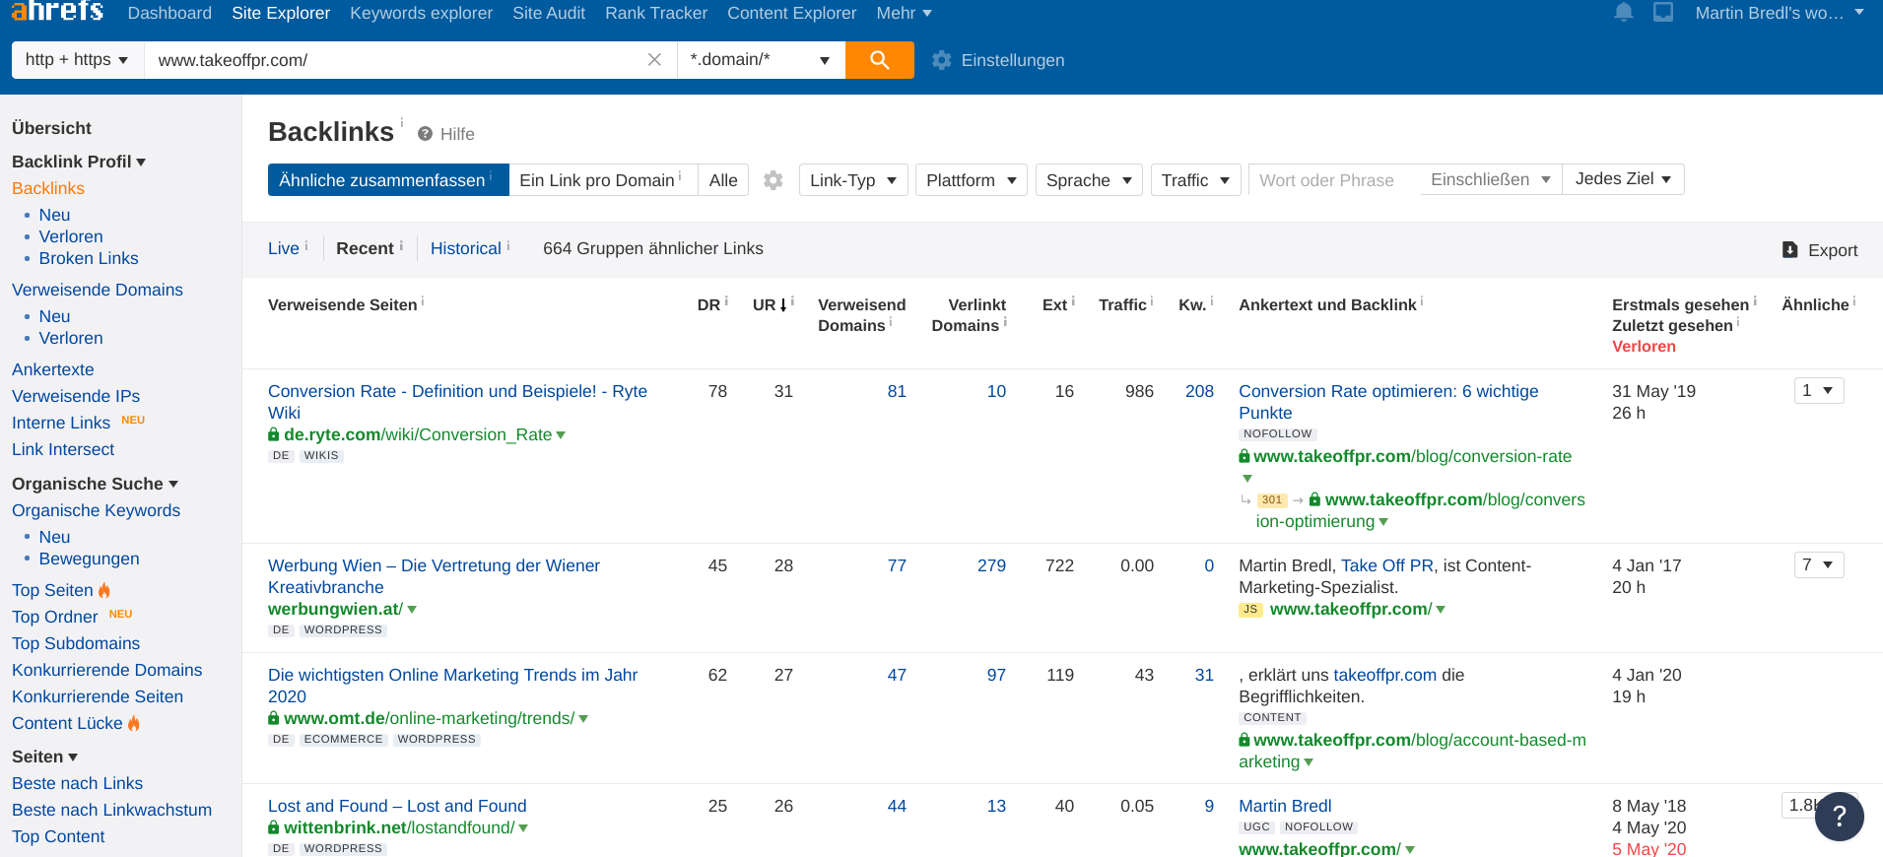Collapse the Backlink Profil section
1883x857 pixels.
(79, 162)
